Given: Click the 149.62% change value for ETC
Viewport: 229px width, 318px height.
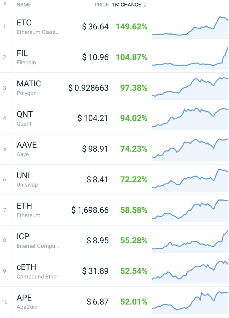Looking at the screenshot, I should 132,27.
